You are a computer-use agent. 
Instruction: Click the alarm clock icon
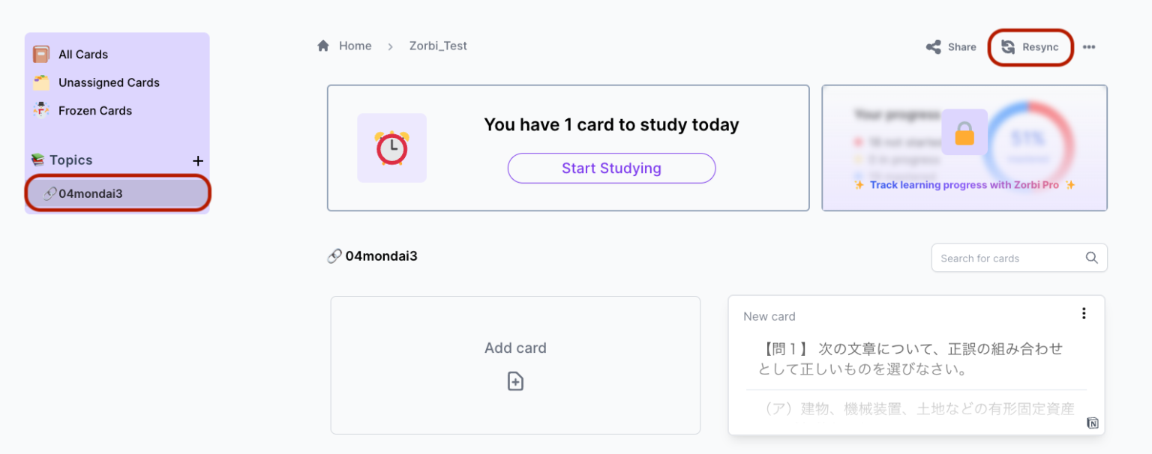pos(391,148)
